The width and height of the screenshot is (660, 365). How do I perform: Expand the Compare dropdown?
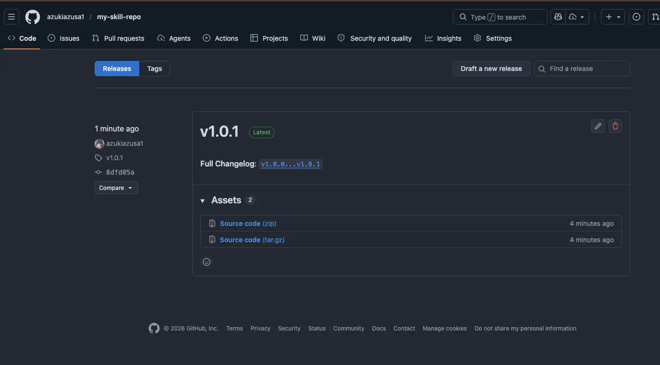[x=116, y=188]
